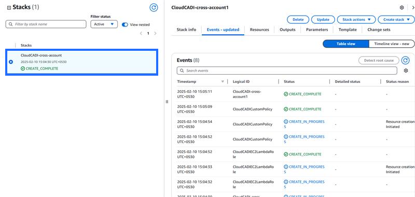Click Resource creation Initiated at 15:04:54
The height and width of the screenshot is (197, 415).
[400, 124]
